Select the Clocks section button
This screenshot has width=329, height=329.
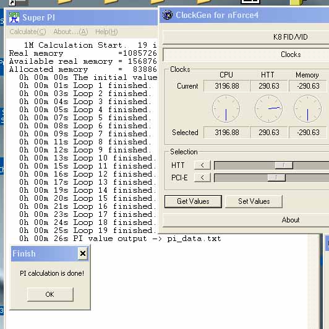(x=246, y=55)
